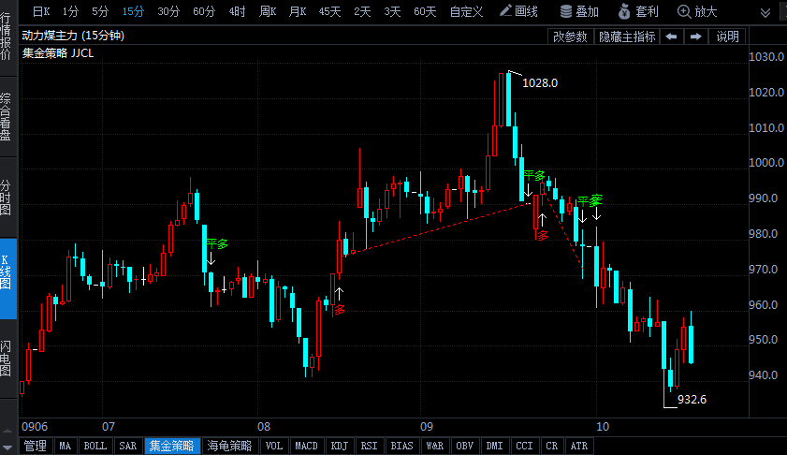Image resolution: width=787 pixels, height=455 pixels.
Task: Click the 放大 zoom in tool
Action: 698,11
